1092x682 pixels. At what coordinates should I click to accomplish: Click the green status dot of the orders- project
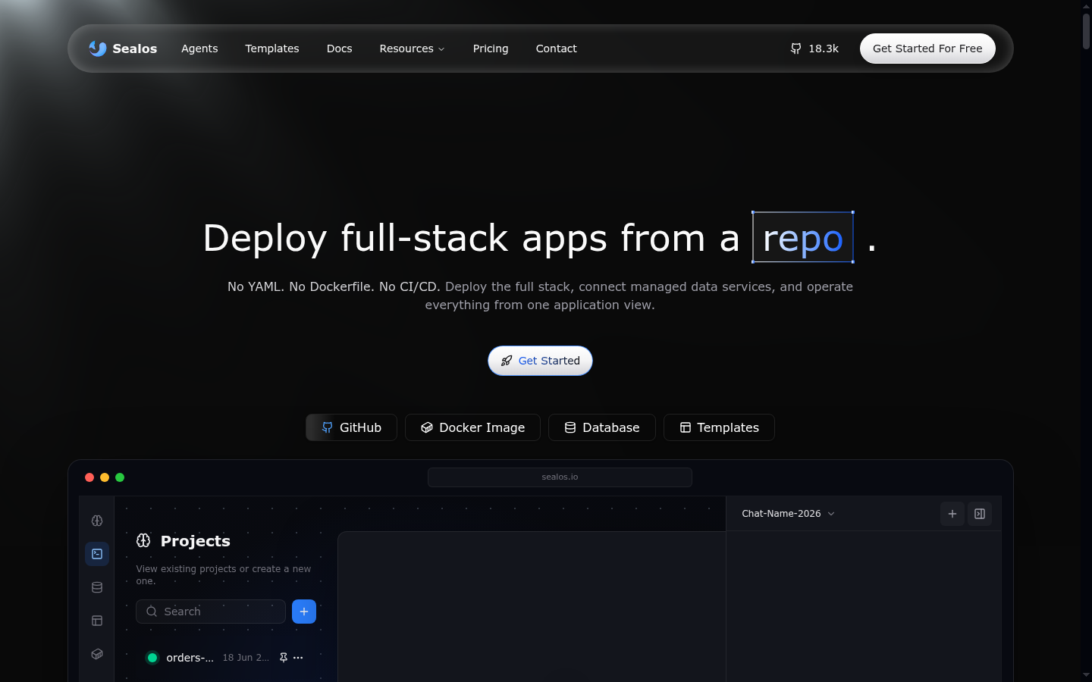point(152,658)
